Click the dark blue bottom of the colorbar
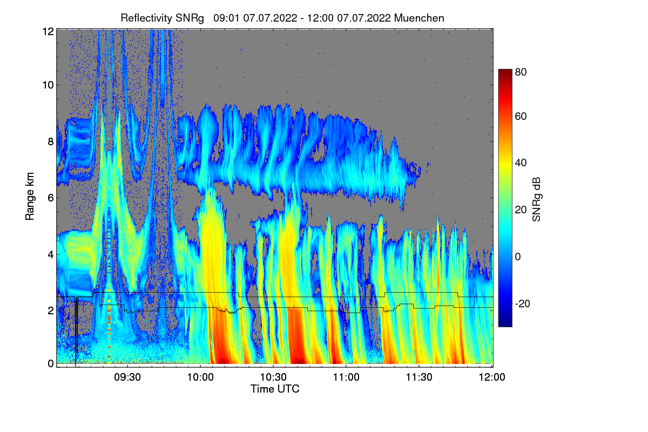Screen dimensions: 648x432 504,322
